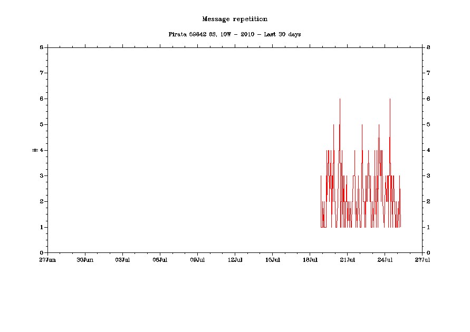Select the Pirata "Last 30 days" subtitle
The width and height of the screenshot is (470, 332).
tap(235, 34)
